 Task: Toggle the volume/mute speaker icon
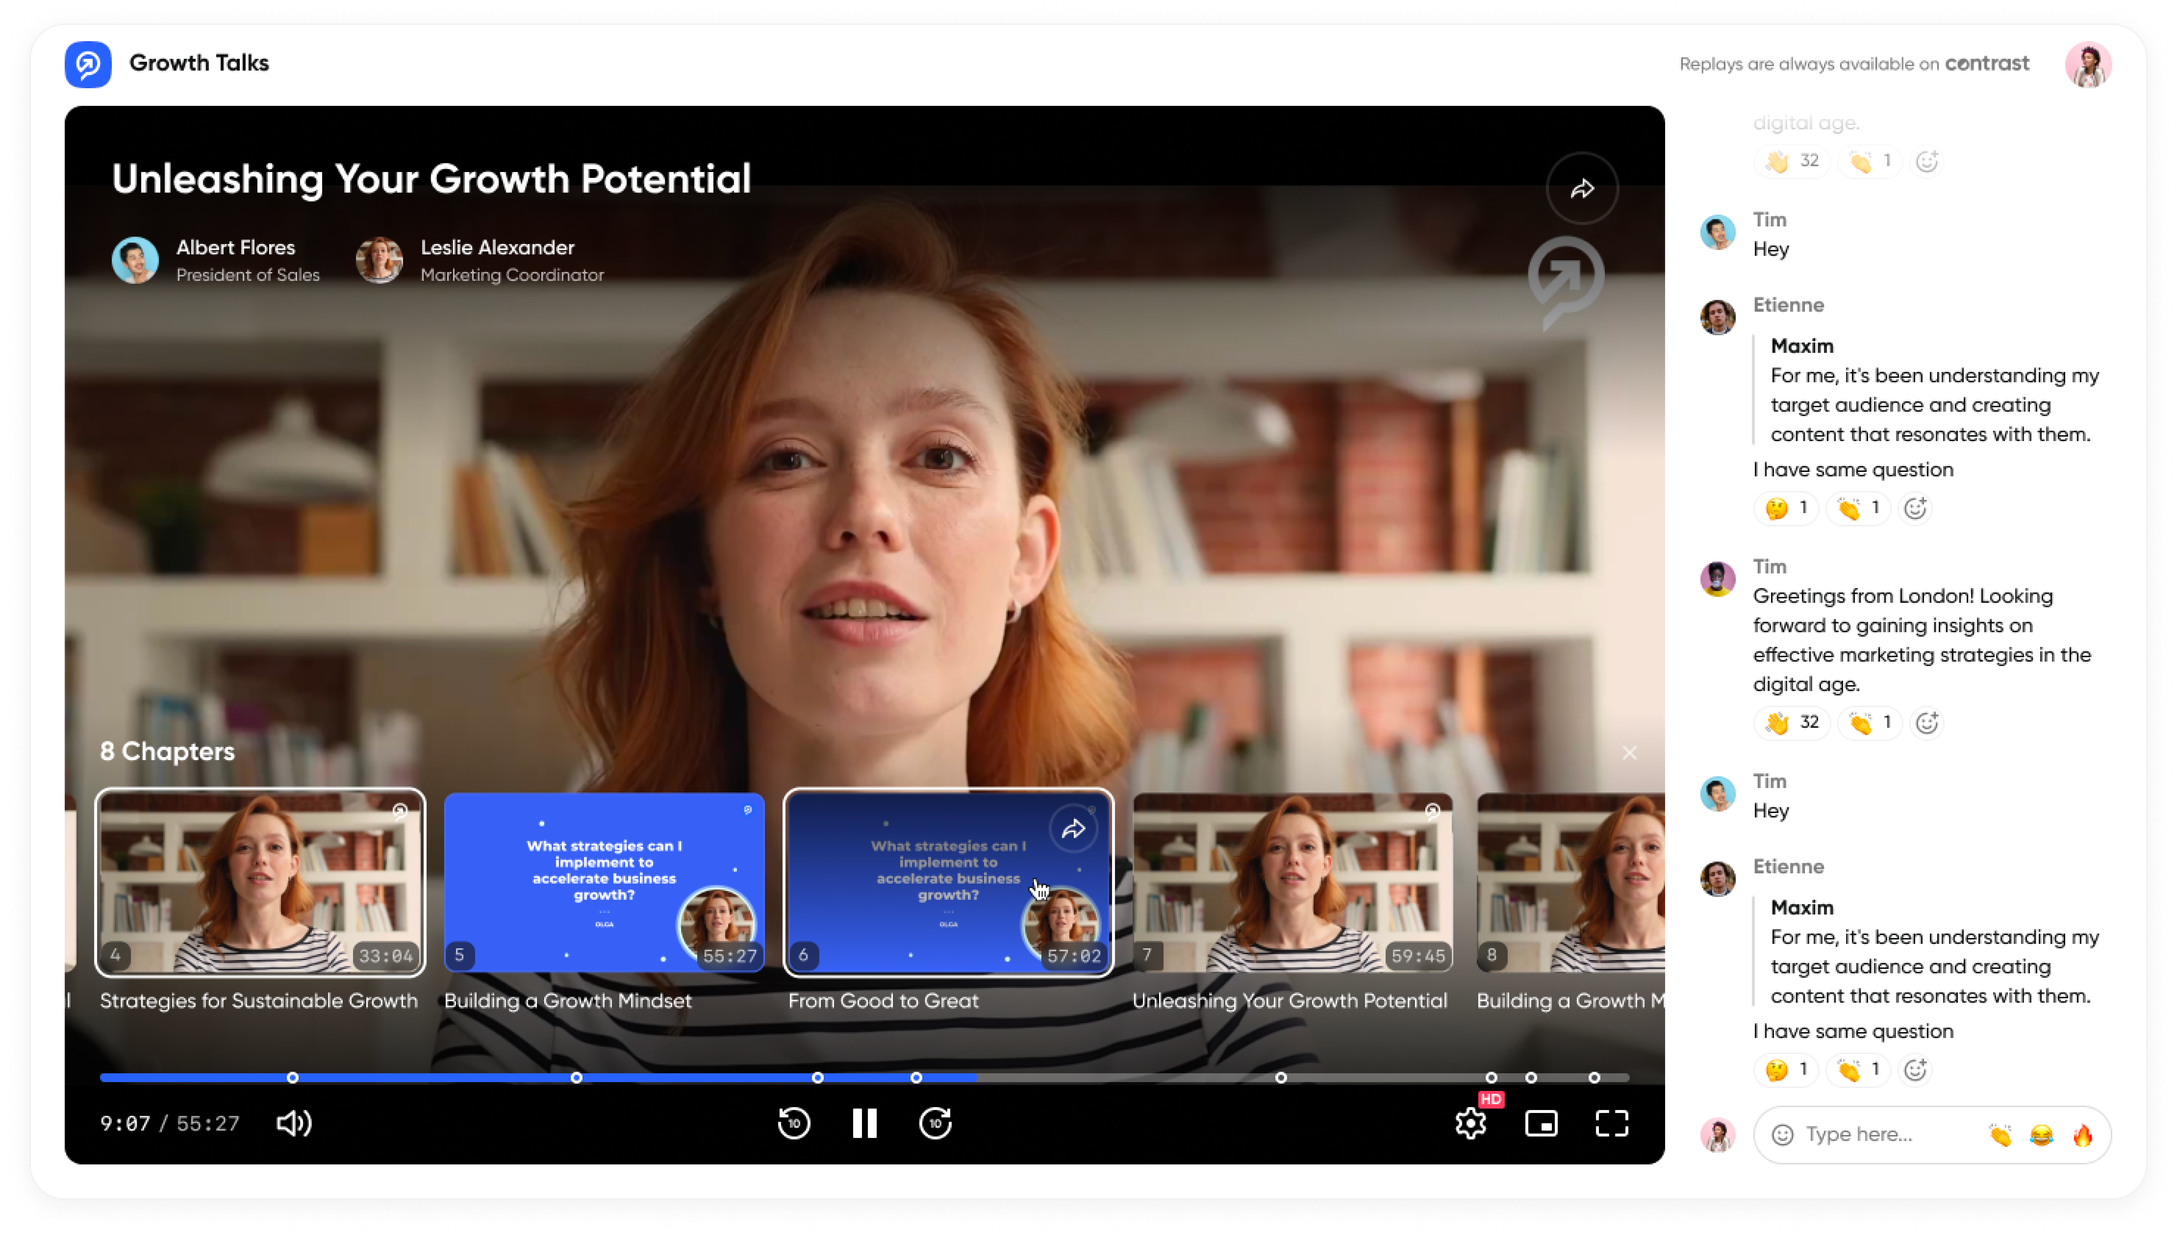tap(295, 1123)
